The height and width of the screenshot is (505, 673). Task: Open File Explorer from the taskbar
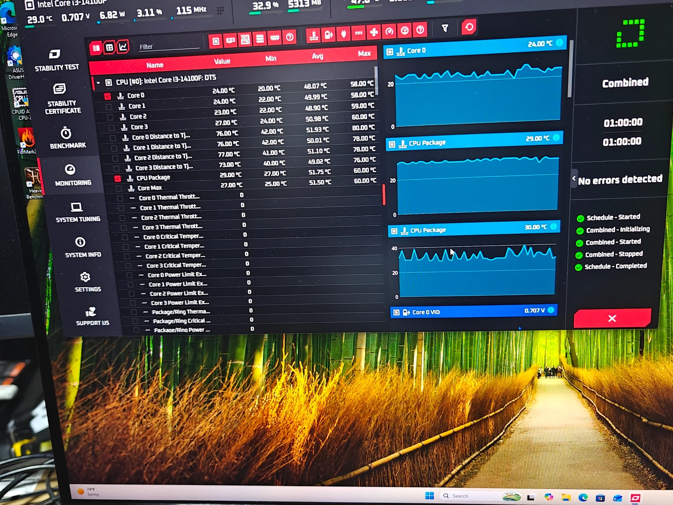click(566, 497)
